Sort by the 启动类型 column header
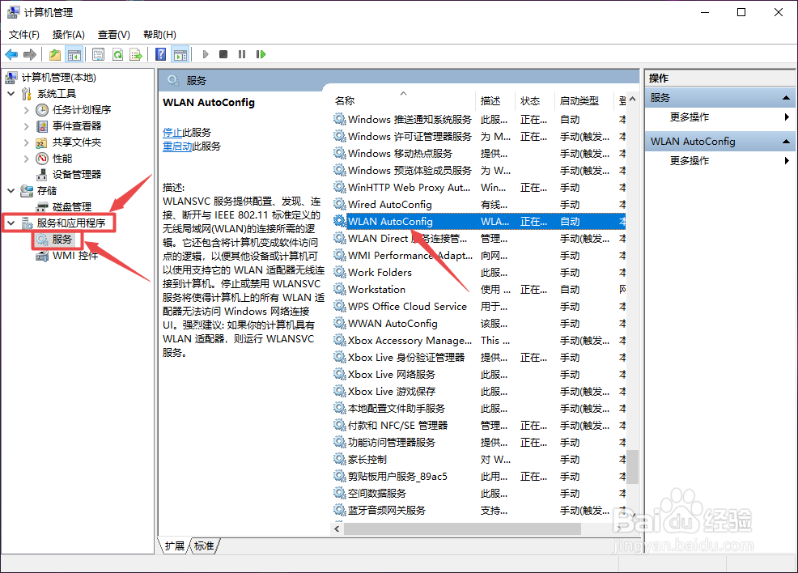 click(x=585, y=100)
